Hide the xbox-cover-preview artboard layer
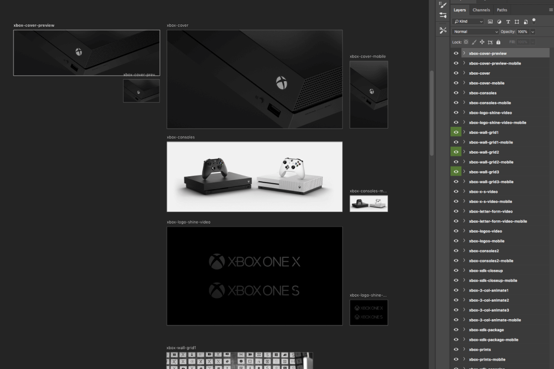This screenshot has height=369, width=554. coord(456,53)
